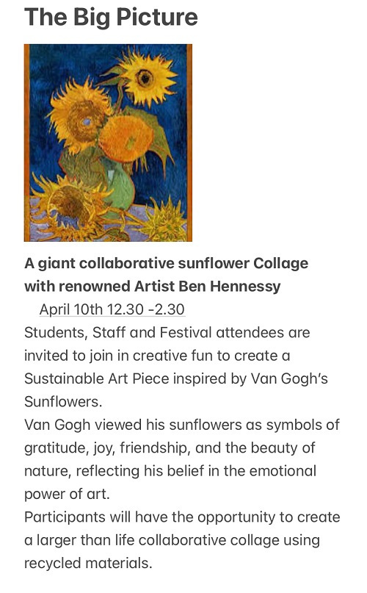The width and height of the screenshot is (367, 593).
Task: Click the 'Students, Staff and Festival attendees are' text line
Action: 167,332
